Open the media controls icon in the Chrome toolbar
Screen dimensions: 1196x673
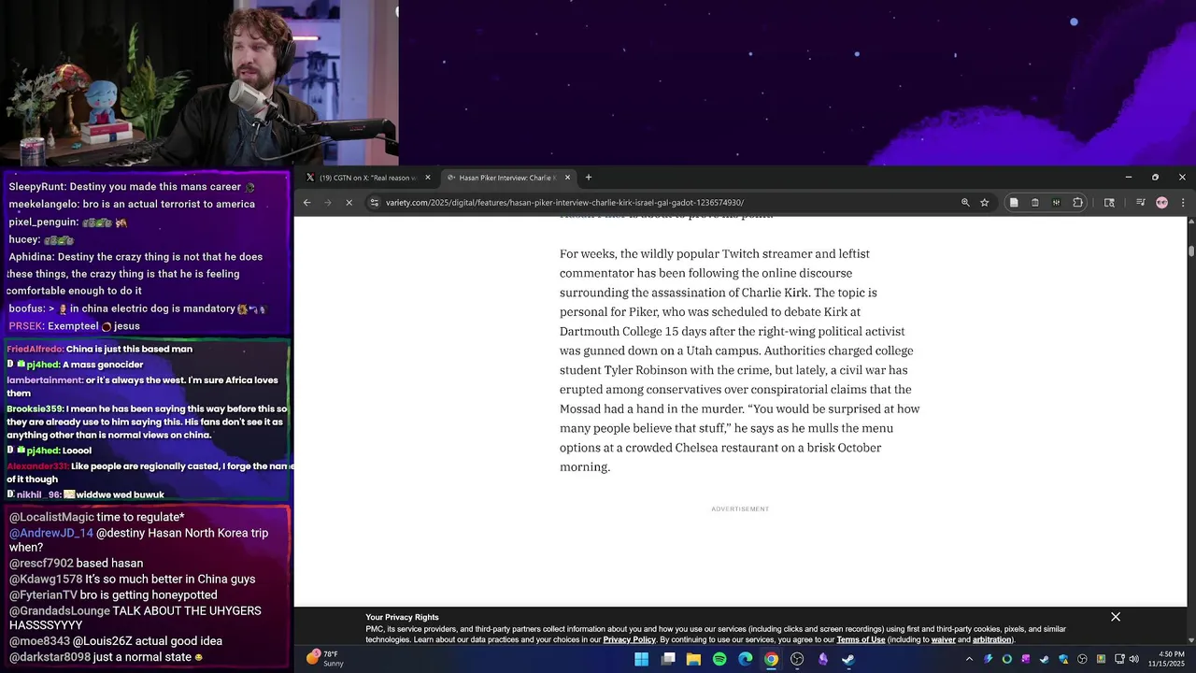point(1140,202)
